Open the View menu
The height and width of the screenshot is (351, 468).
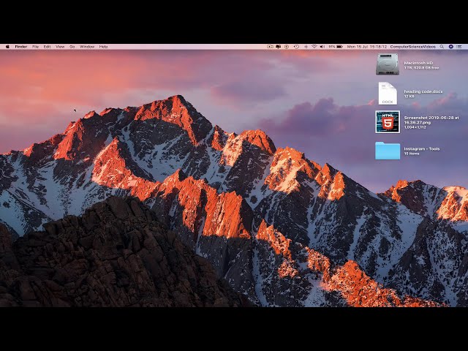(60, 47)
